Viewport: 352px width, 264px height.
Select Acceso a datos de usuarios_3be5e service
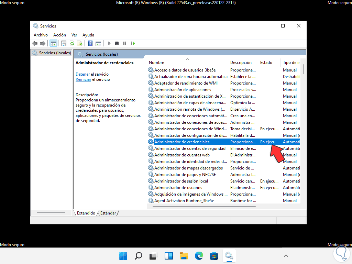(224, 70)
